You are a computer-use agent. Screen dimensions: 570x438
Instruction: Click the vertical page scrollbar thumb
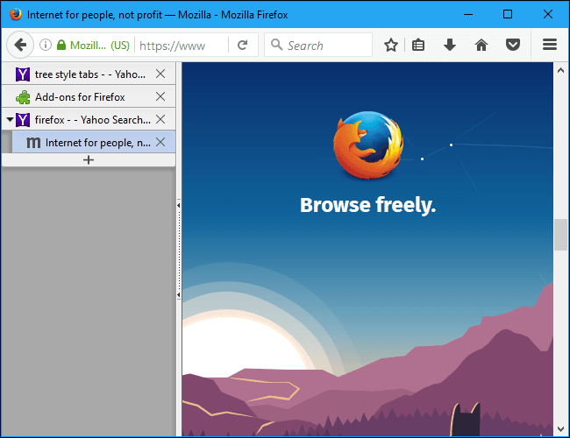tap(560, 236)
